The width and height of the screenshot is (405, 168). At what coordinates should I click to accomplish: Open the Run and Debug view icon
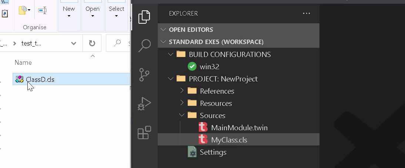[x=144, y=104]
